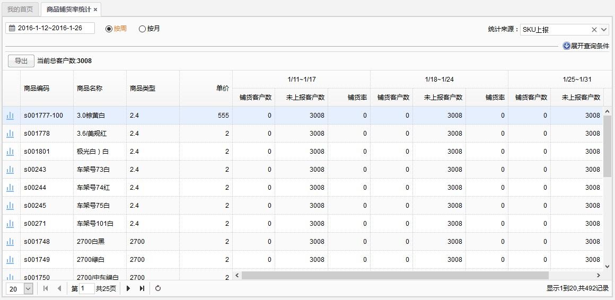Click the horizontal scrollbar of the table
The width and height of the screenshot is (615, 300).
tap(394, 276)
